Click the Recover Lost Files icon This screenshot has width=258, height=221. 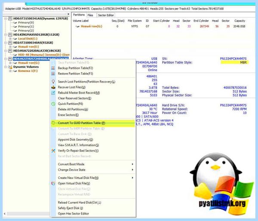coord(53,87)
